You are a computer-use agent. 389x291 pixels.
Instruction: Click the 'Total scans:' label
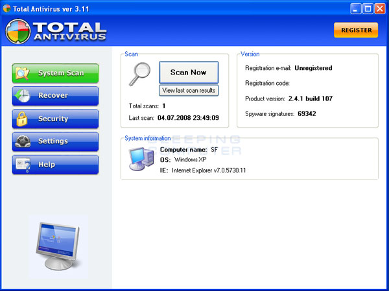tap(144, 106)
